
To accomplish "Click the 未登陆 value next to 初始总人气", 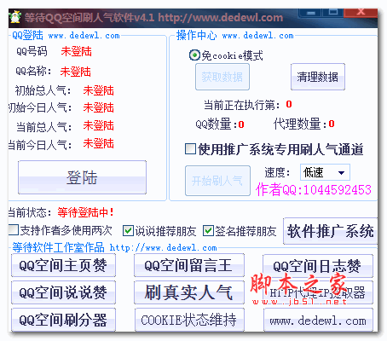I will coord(98,90).
